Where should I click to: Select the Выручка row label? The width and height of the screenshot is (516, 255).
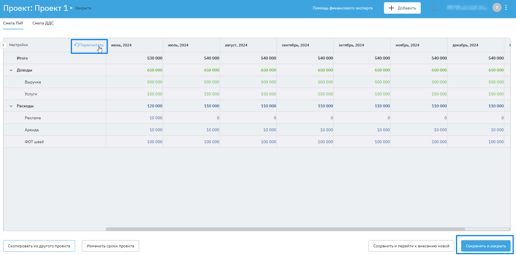coord(33,82)
